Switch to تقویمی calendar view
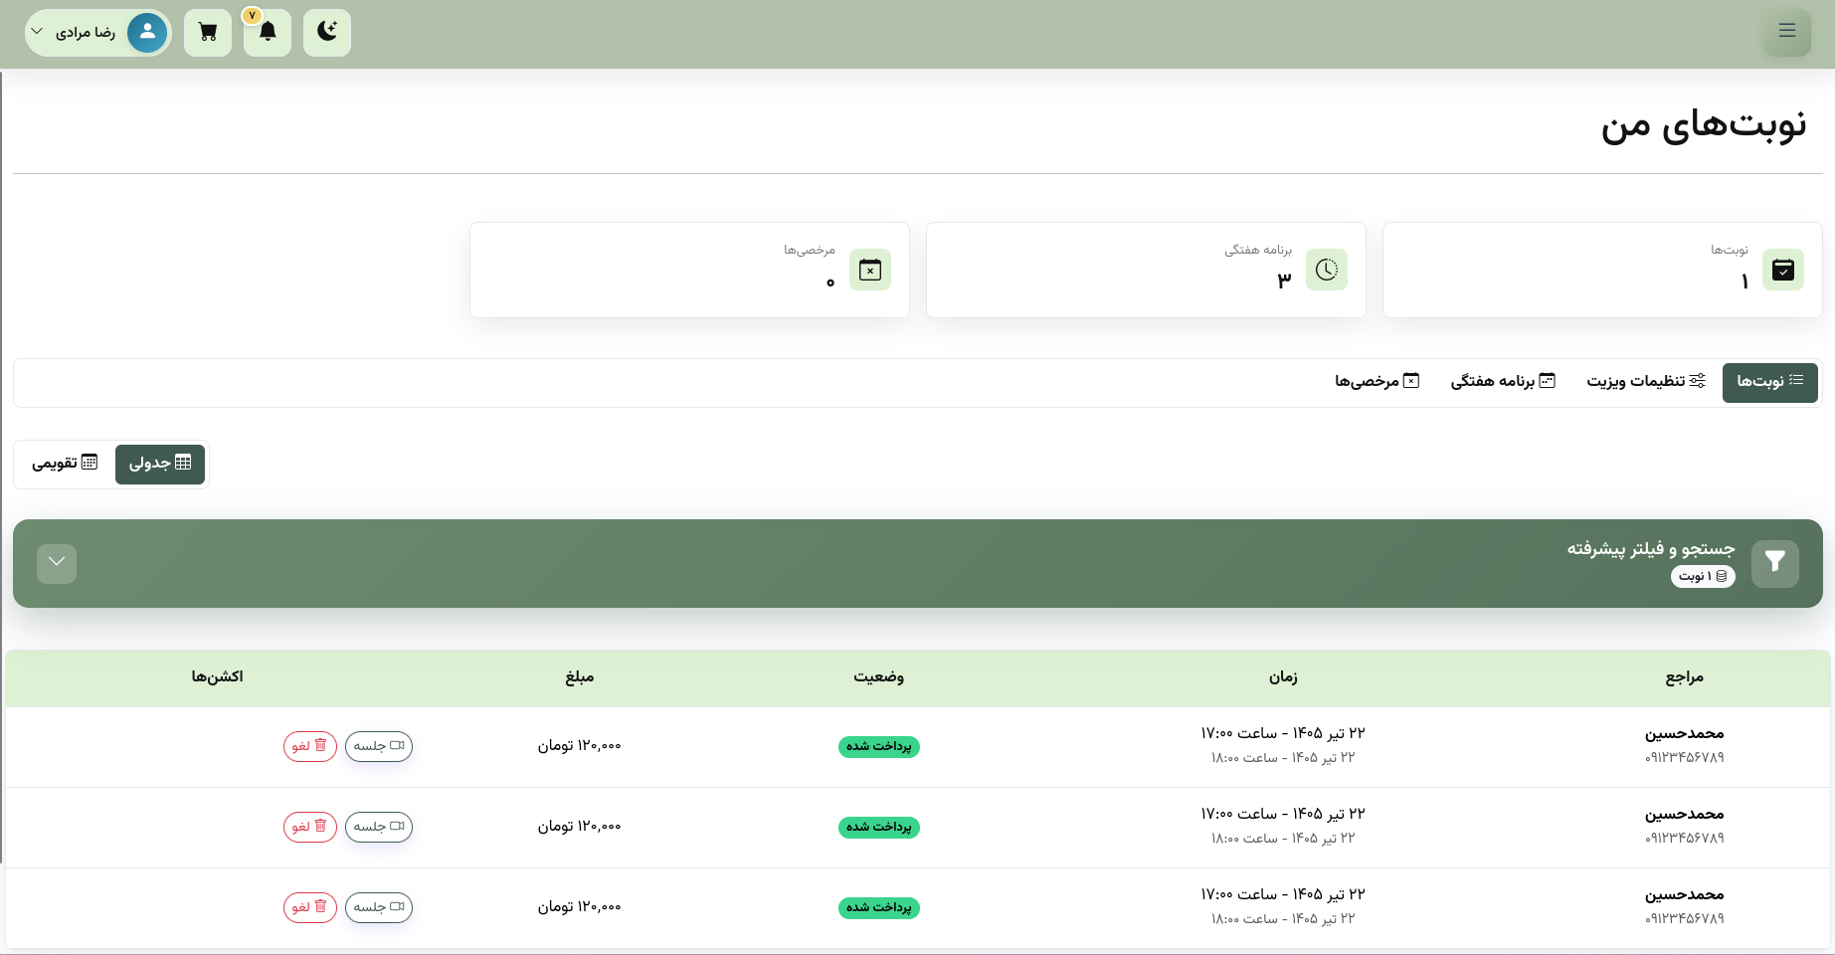Screen dimensions: 1835x955 pos(65,464)
